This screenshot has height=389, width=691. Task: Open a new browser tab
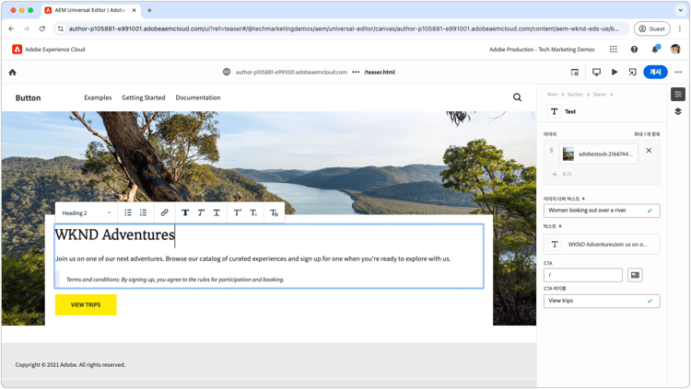(149, 10)
